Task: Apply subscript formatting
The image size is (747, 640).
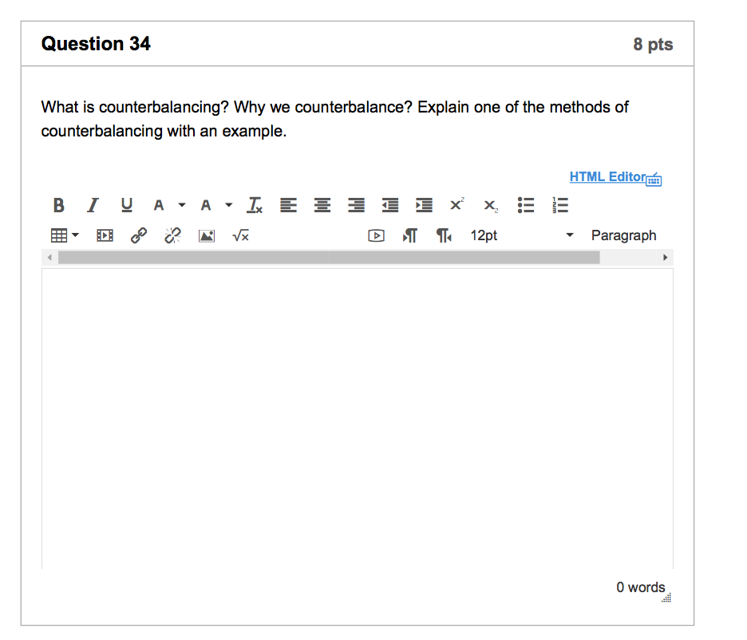Action: (491, 206)
